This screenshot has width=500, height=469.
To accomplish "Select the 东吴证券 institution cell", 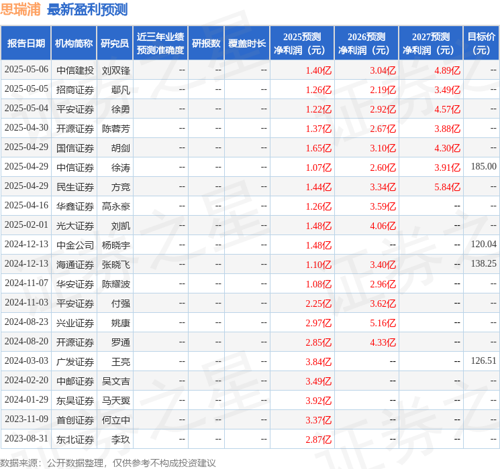I will click(x=75, y=401).
